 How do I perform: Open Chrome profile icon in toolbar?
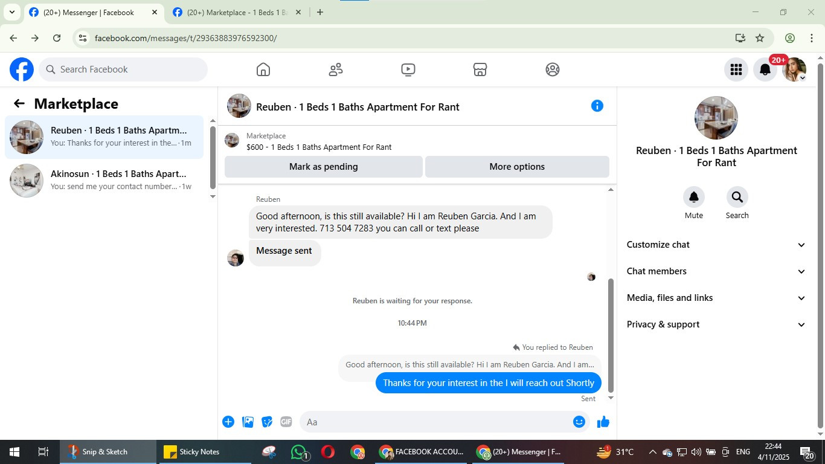click(x=790, y=38)
